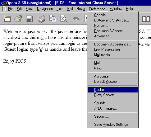Screen dimensions: 151x137
Task: Choose Link Presentation... entry
Action: (x=112, y=50)
